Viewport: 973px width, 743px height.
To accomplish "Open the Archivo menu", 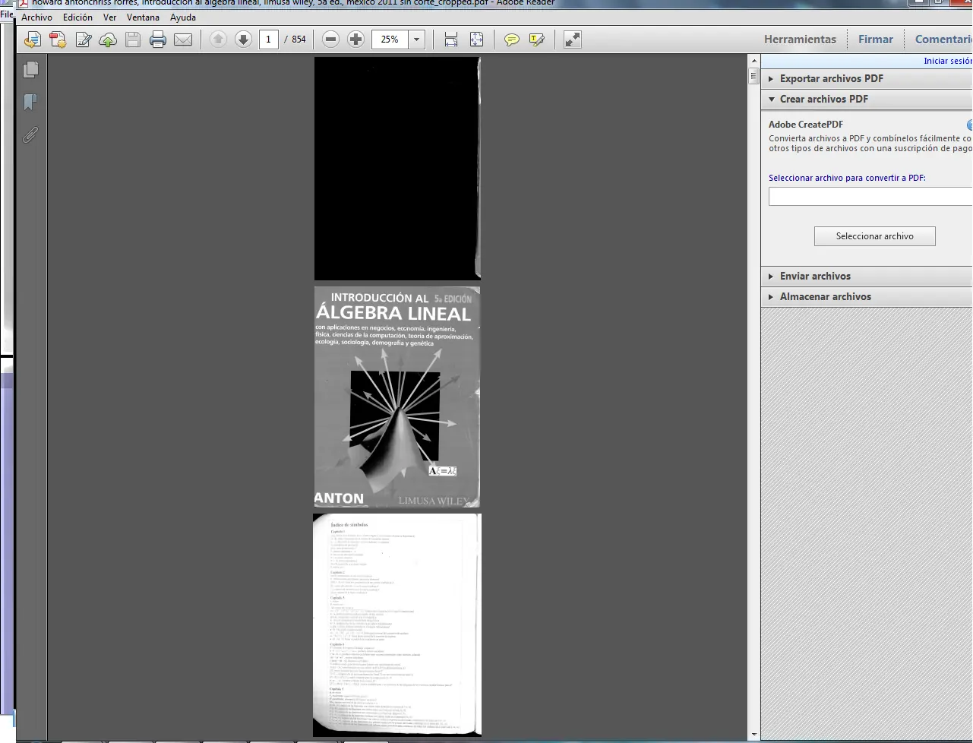I will 37,17.
